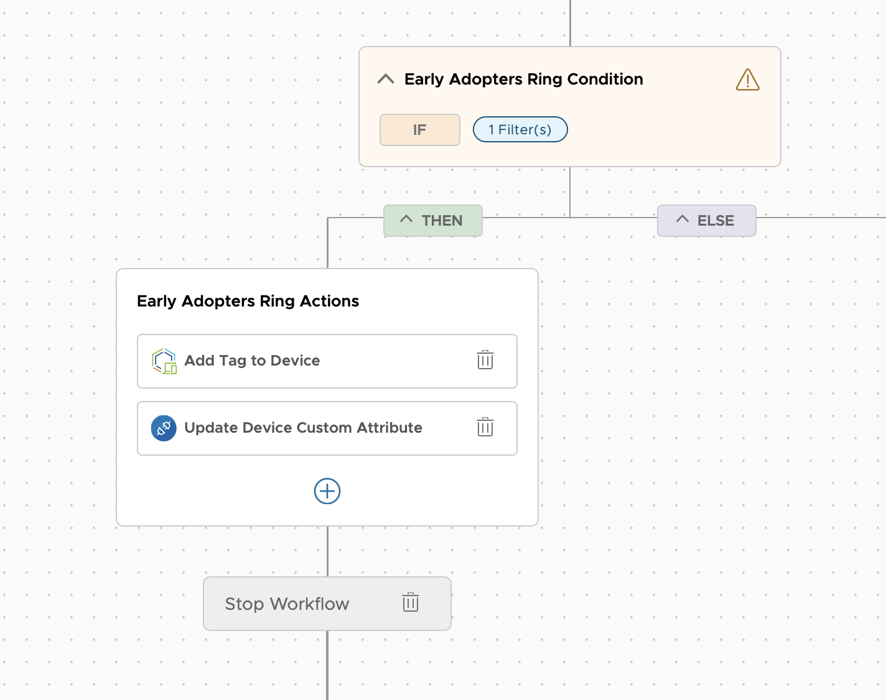
Task: Collapse the Early Adopters Ring Condition chevron
Action: [x=386, y=79]
